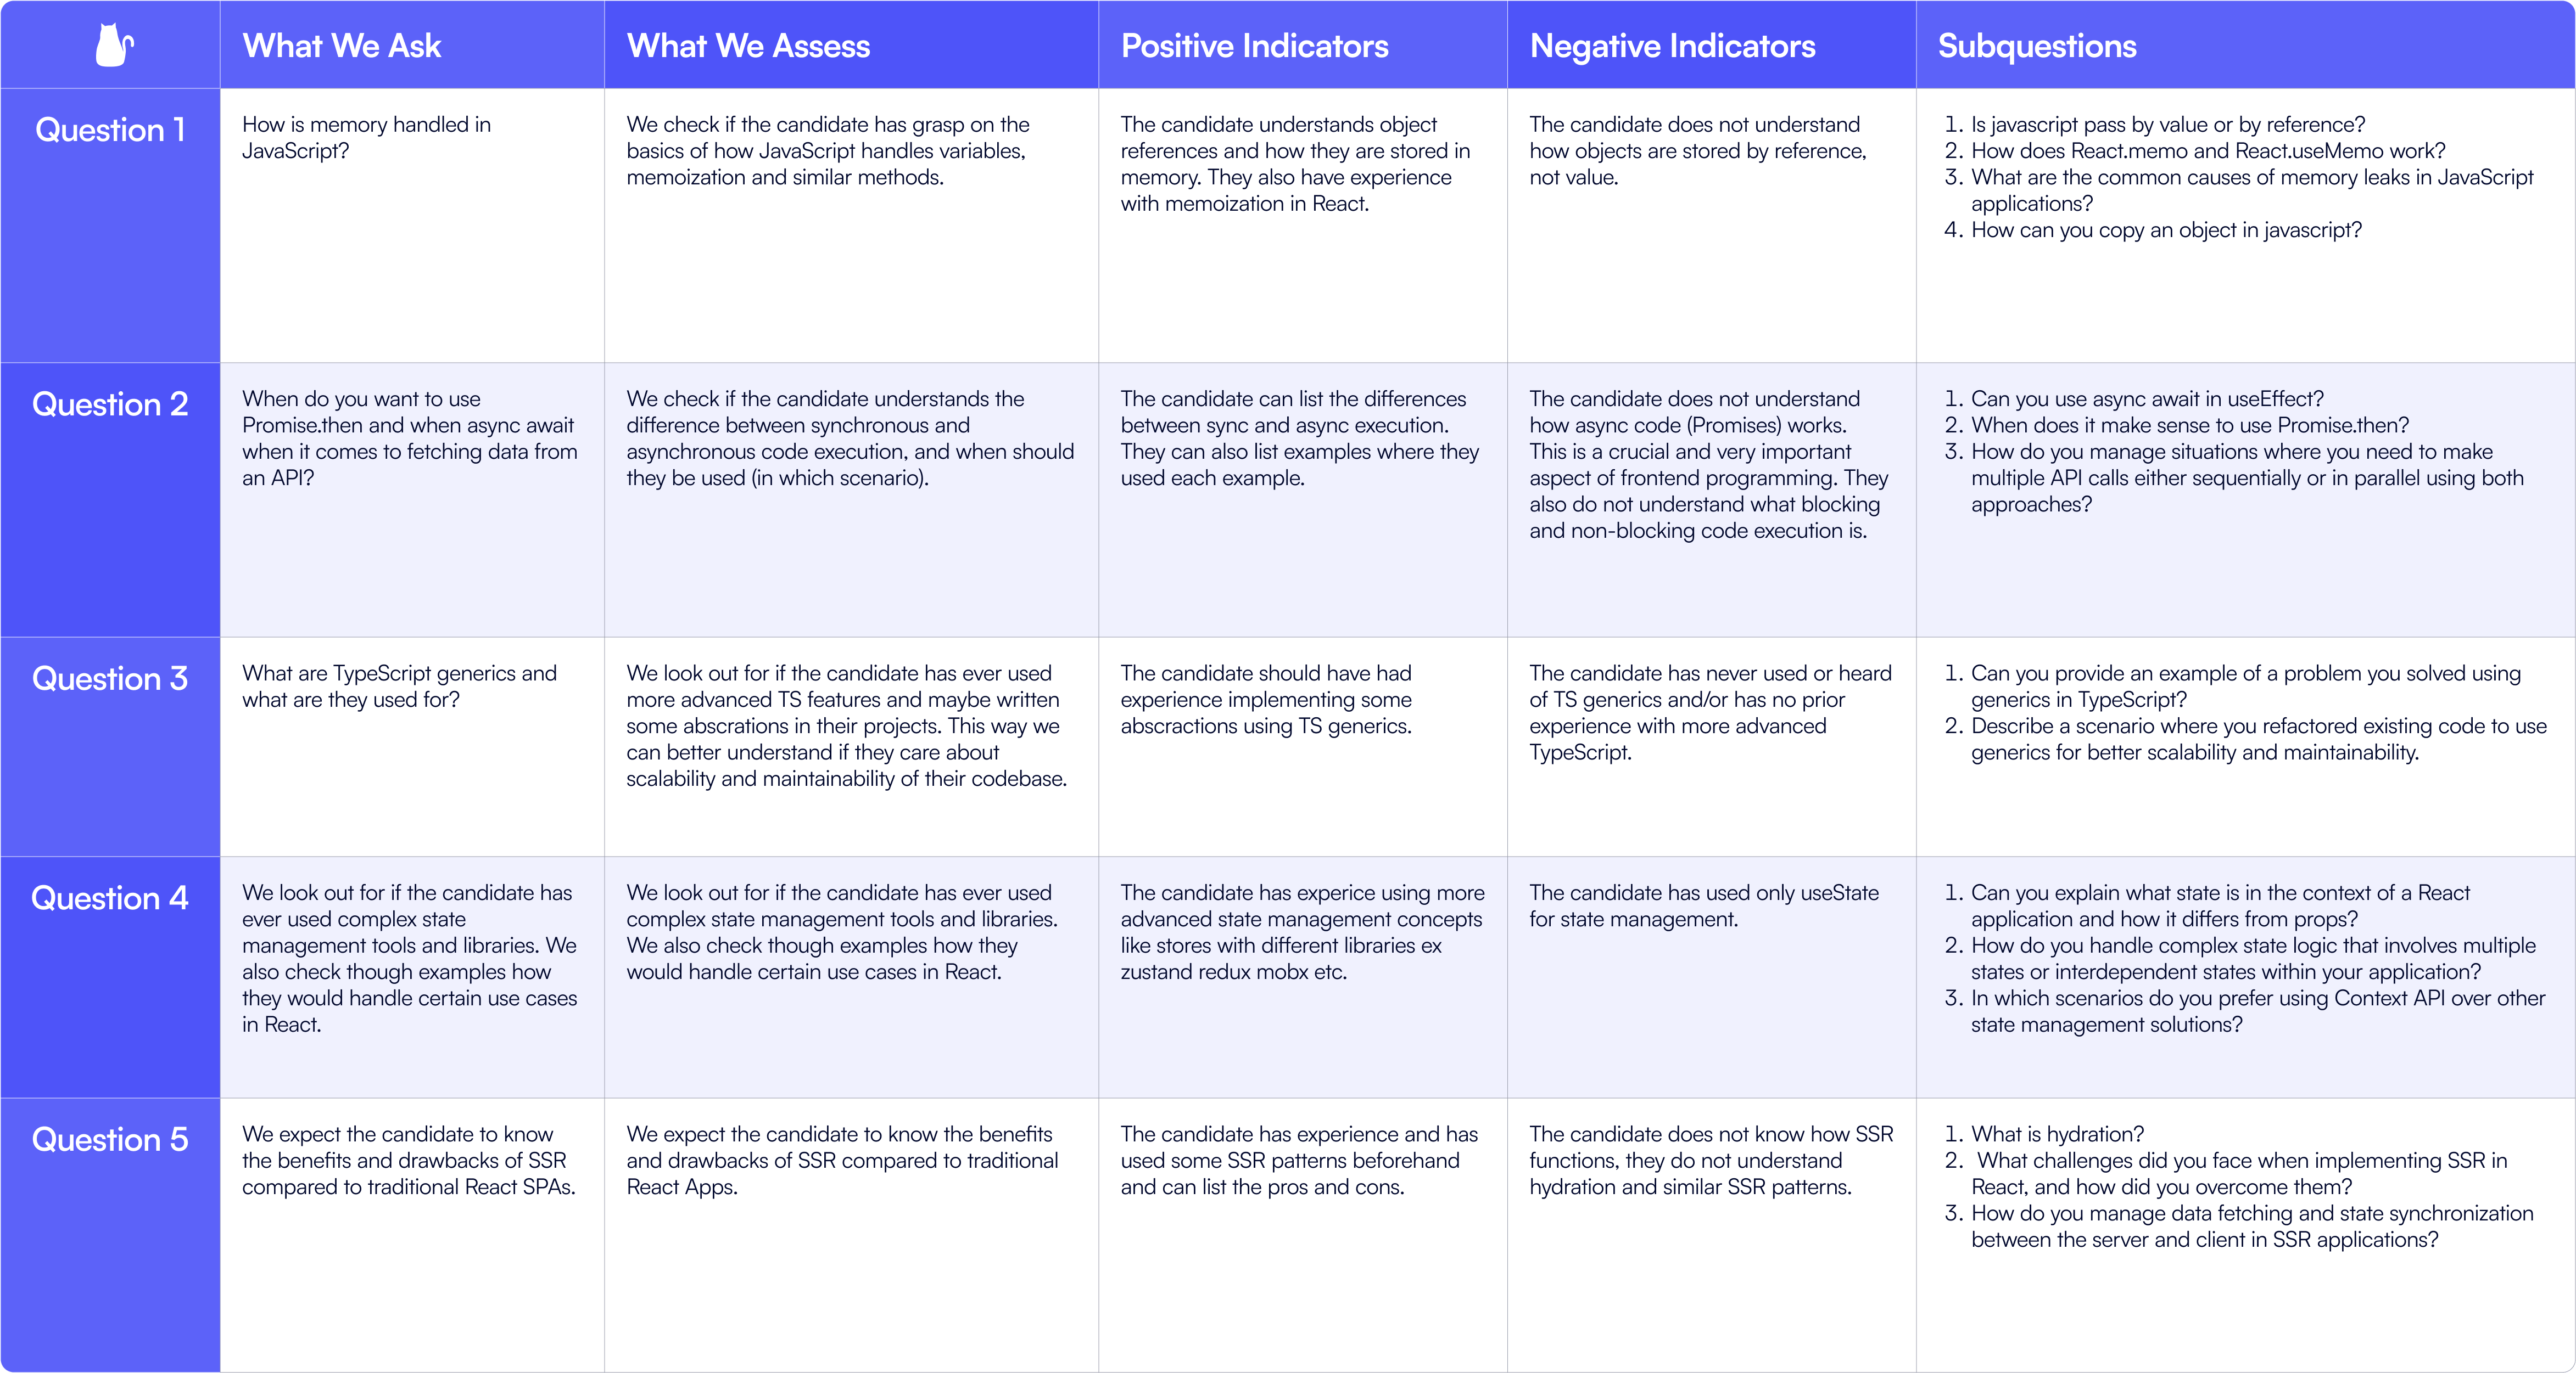Image resolution: width=2576 pixels, height=1373 pixels.
Task: Select the "Question 3" row label
Action: (110, 679)
